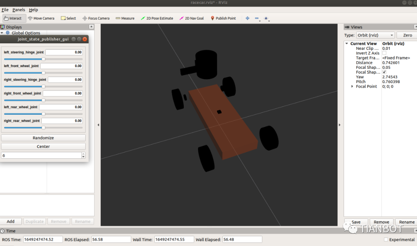Save the current view
The width and height of the screenshot is (417, 246).
click(x=356, y=222)
